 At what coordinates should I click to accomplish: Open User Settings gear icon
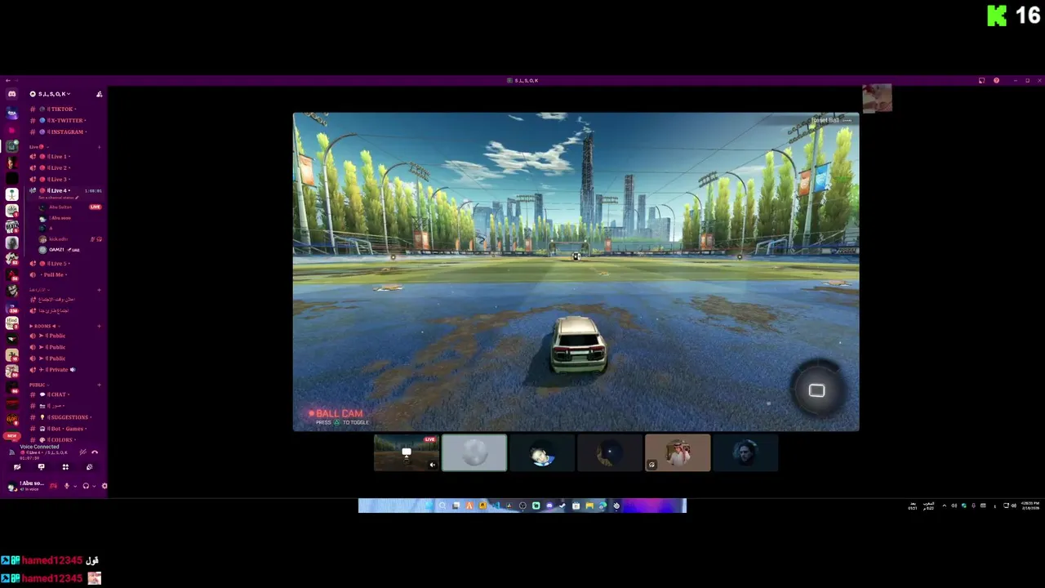(x=104, y=486)
